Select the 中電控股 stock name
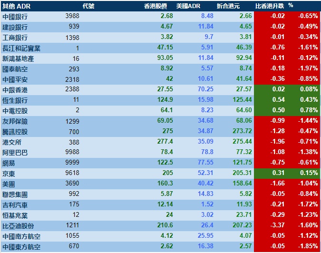The width and height of the screenshot is (321, 253). pyautogui.click(x=15, y=111)
